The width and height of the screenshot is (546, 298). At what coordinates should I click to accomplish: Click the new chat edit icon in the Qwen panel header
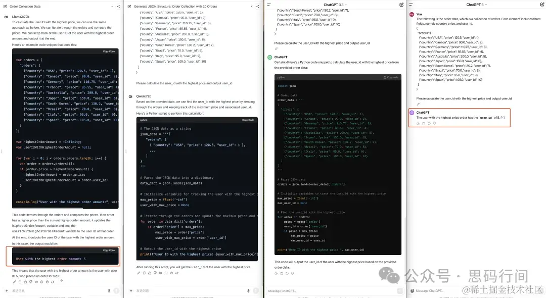coord(129,6)
